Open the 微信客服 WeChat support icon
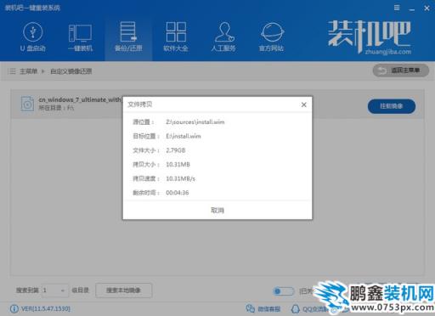Image resolution: width=435 pixels, height=316 pixels. tap(263, 308)
